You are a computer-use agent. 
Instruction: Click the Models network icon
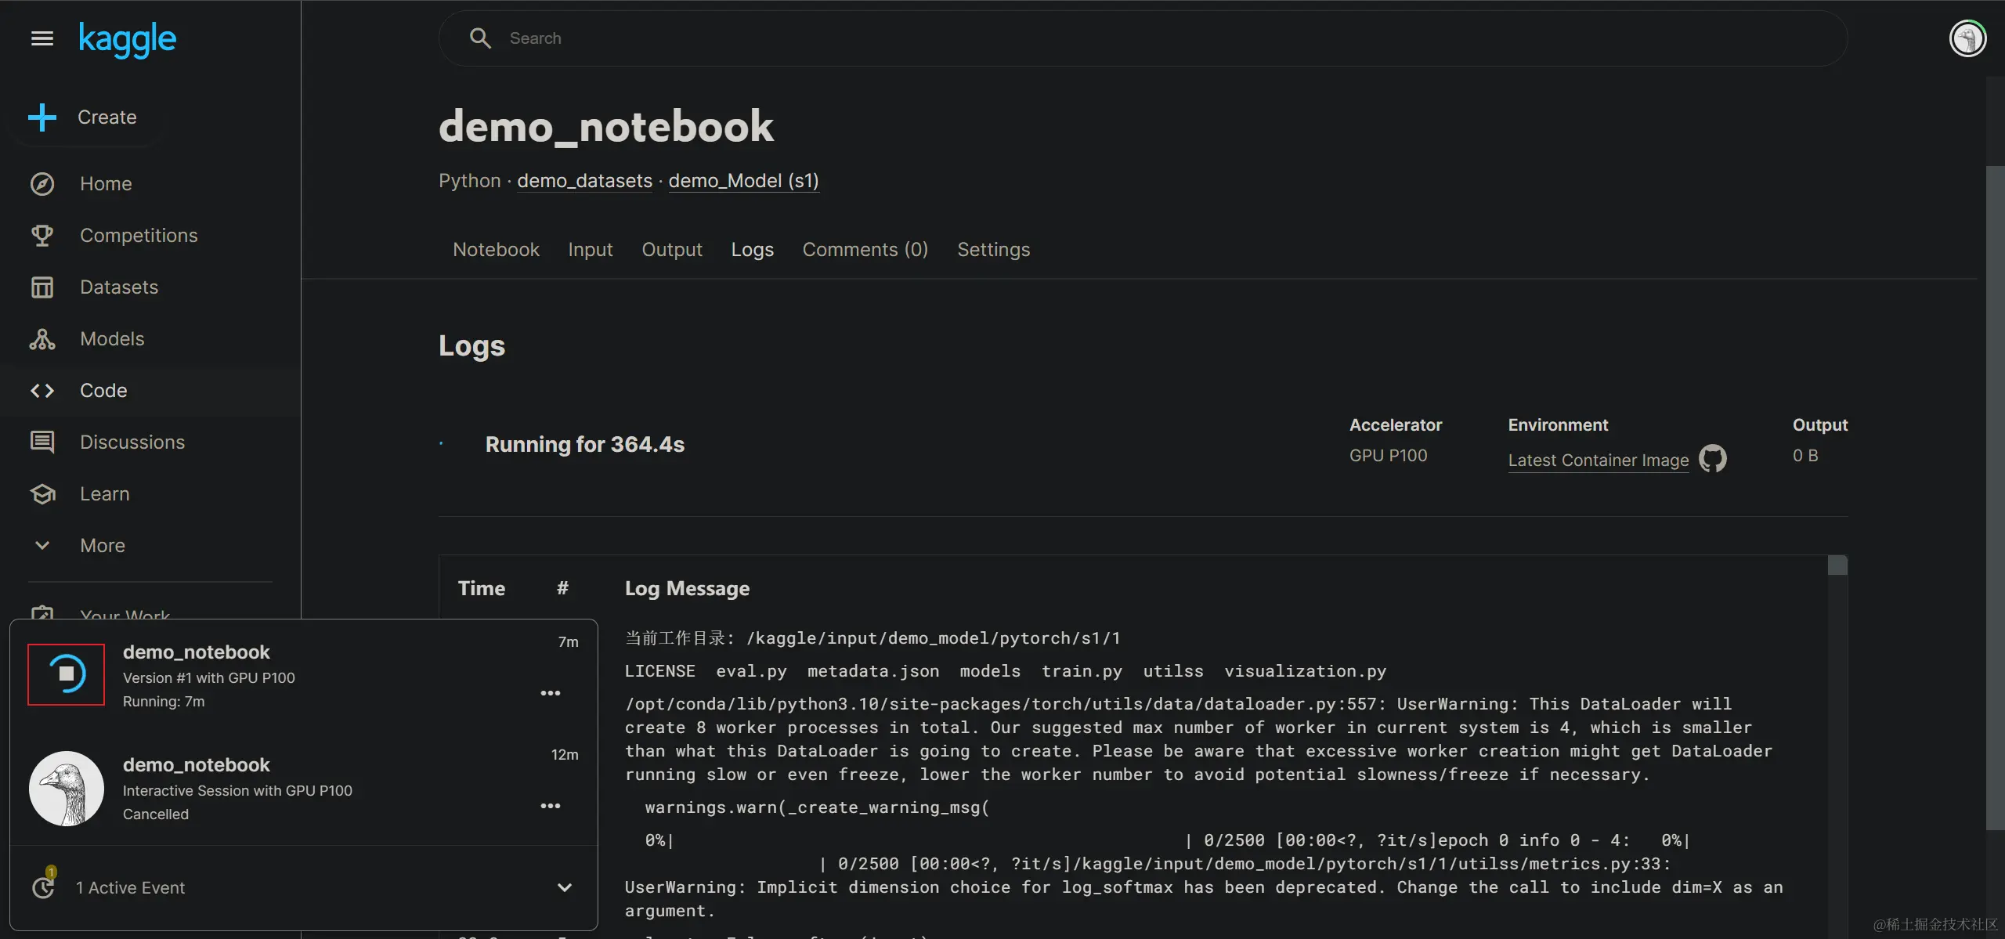(42, 339)
